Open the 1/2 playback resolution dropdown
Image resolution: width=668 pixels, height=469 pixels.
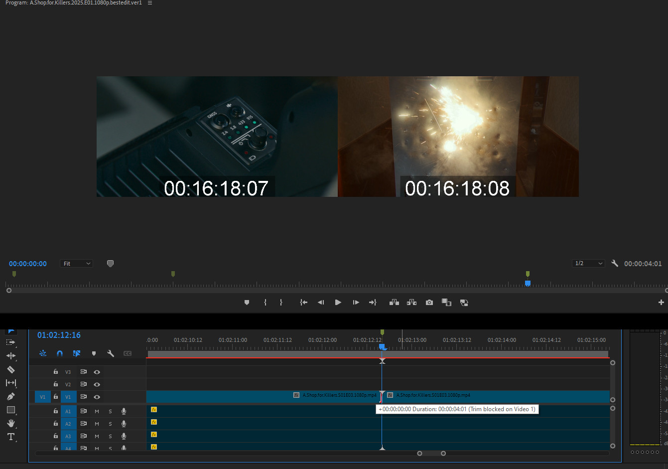588,264
